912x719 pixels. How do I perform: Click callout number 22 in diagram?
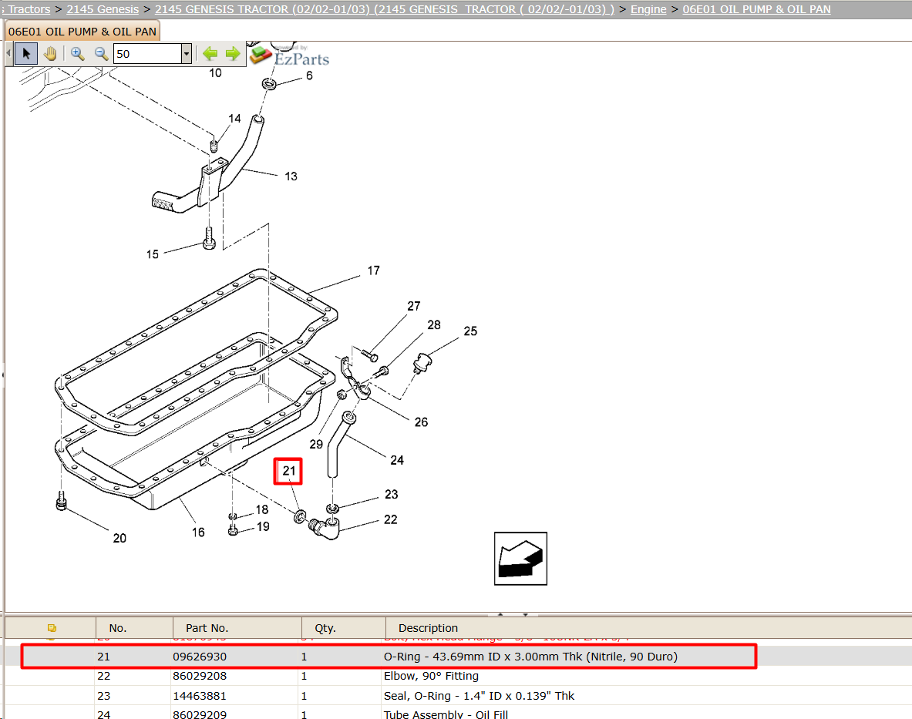pyautogui.click(x=390, y=519)
